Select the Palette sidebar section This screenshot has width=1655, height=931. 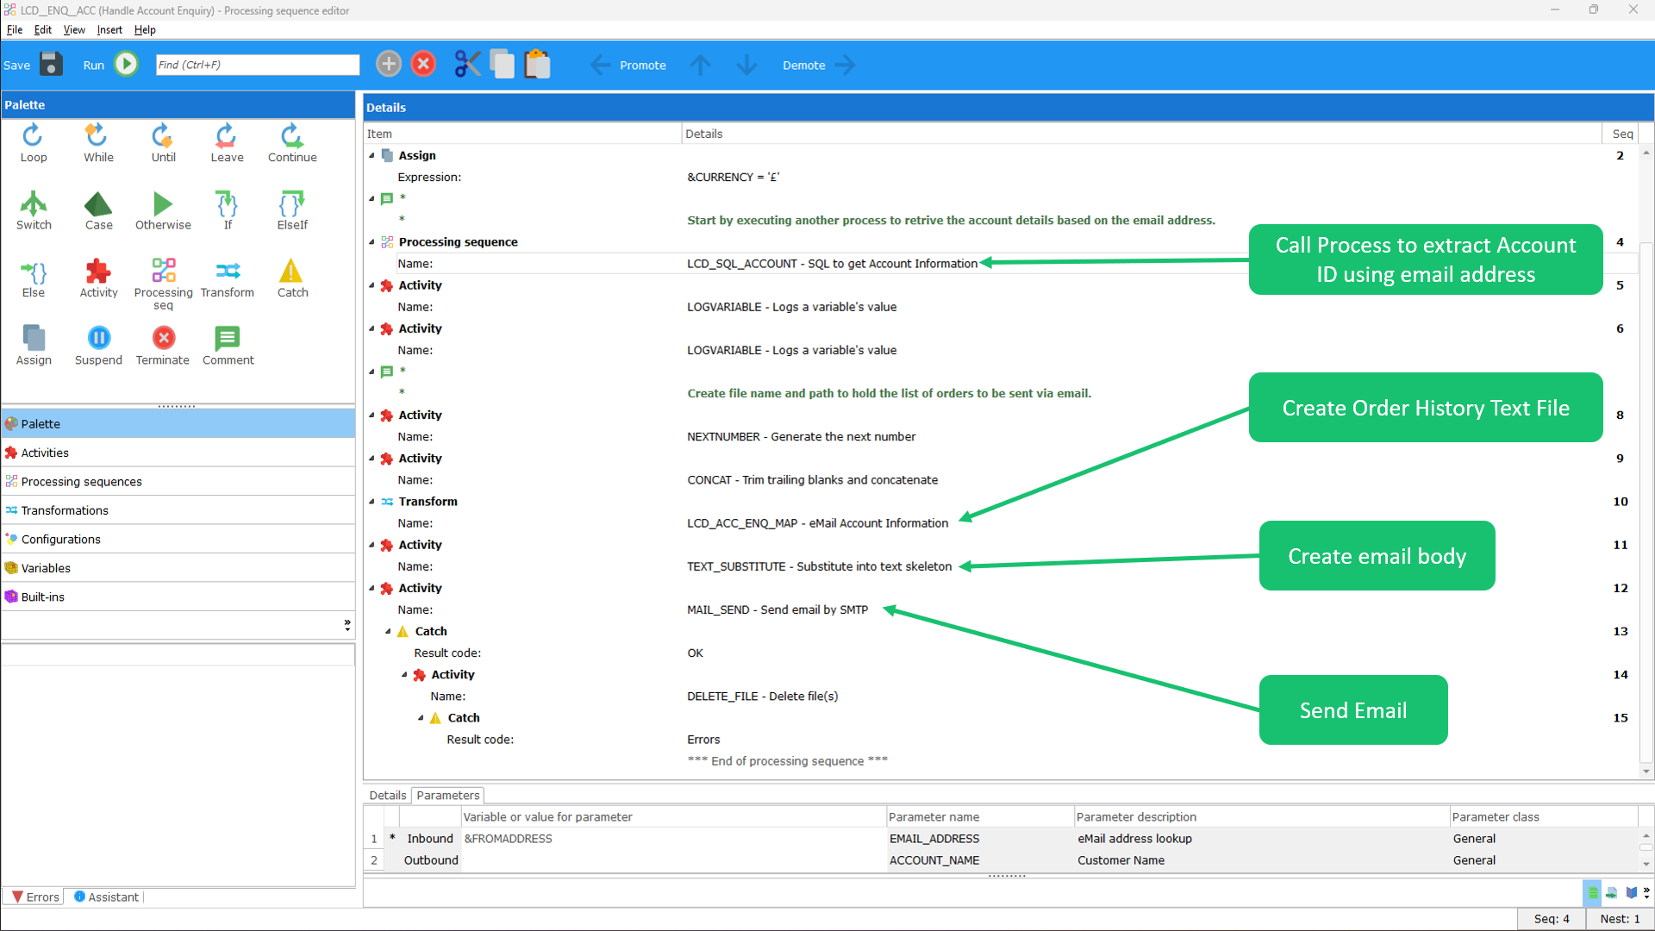[178, 424]
